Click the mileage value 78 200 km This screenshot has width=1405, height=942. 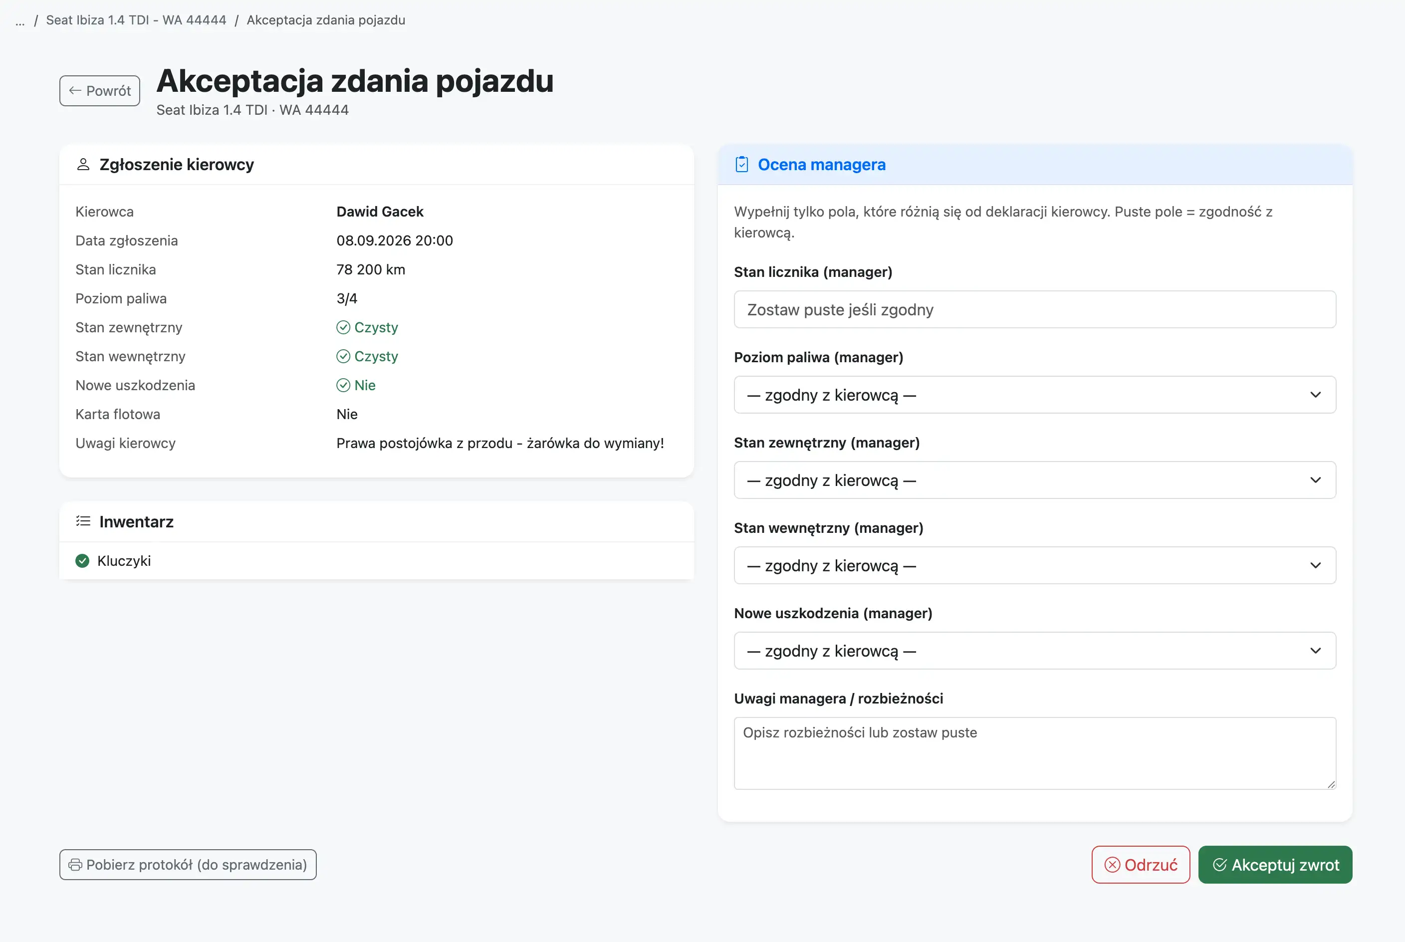371,269
